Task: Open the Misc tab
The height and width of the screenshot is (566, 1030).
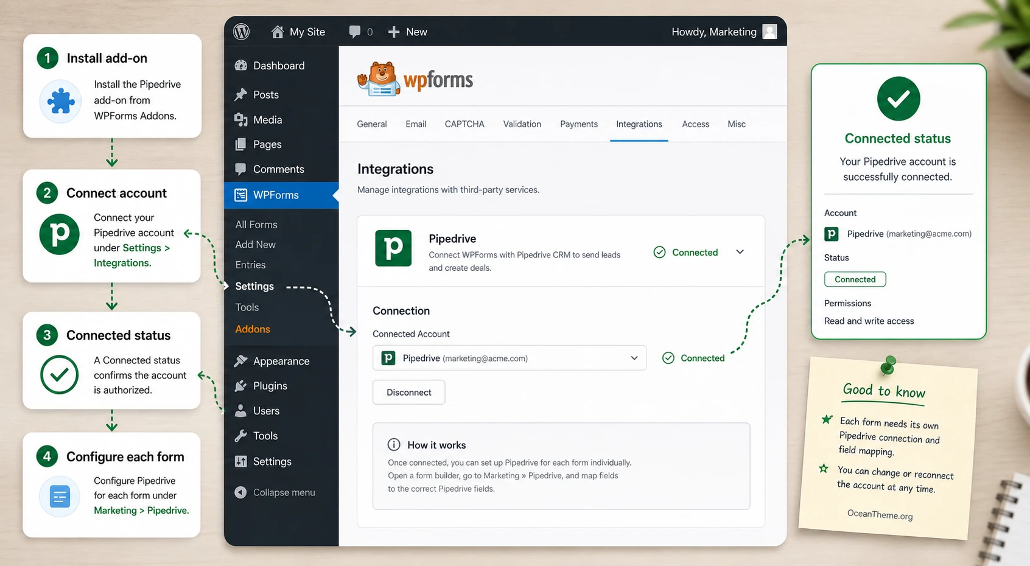Action: pyautogui.click(x=737, y=124)
